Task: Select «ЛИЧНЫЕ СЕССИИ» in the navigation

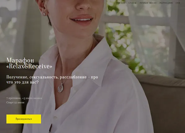Action: click(148, 3)
